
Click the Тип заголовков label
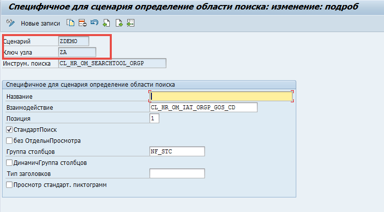point(29,174)
